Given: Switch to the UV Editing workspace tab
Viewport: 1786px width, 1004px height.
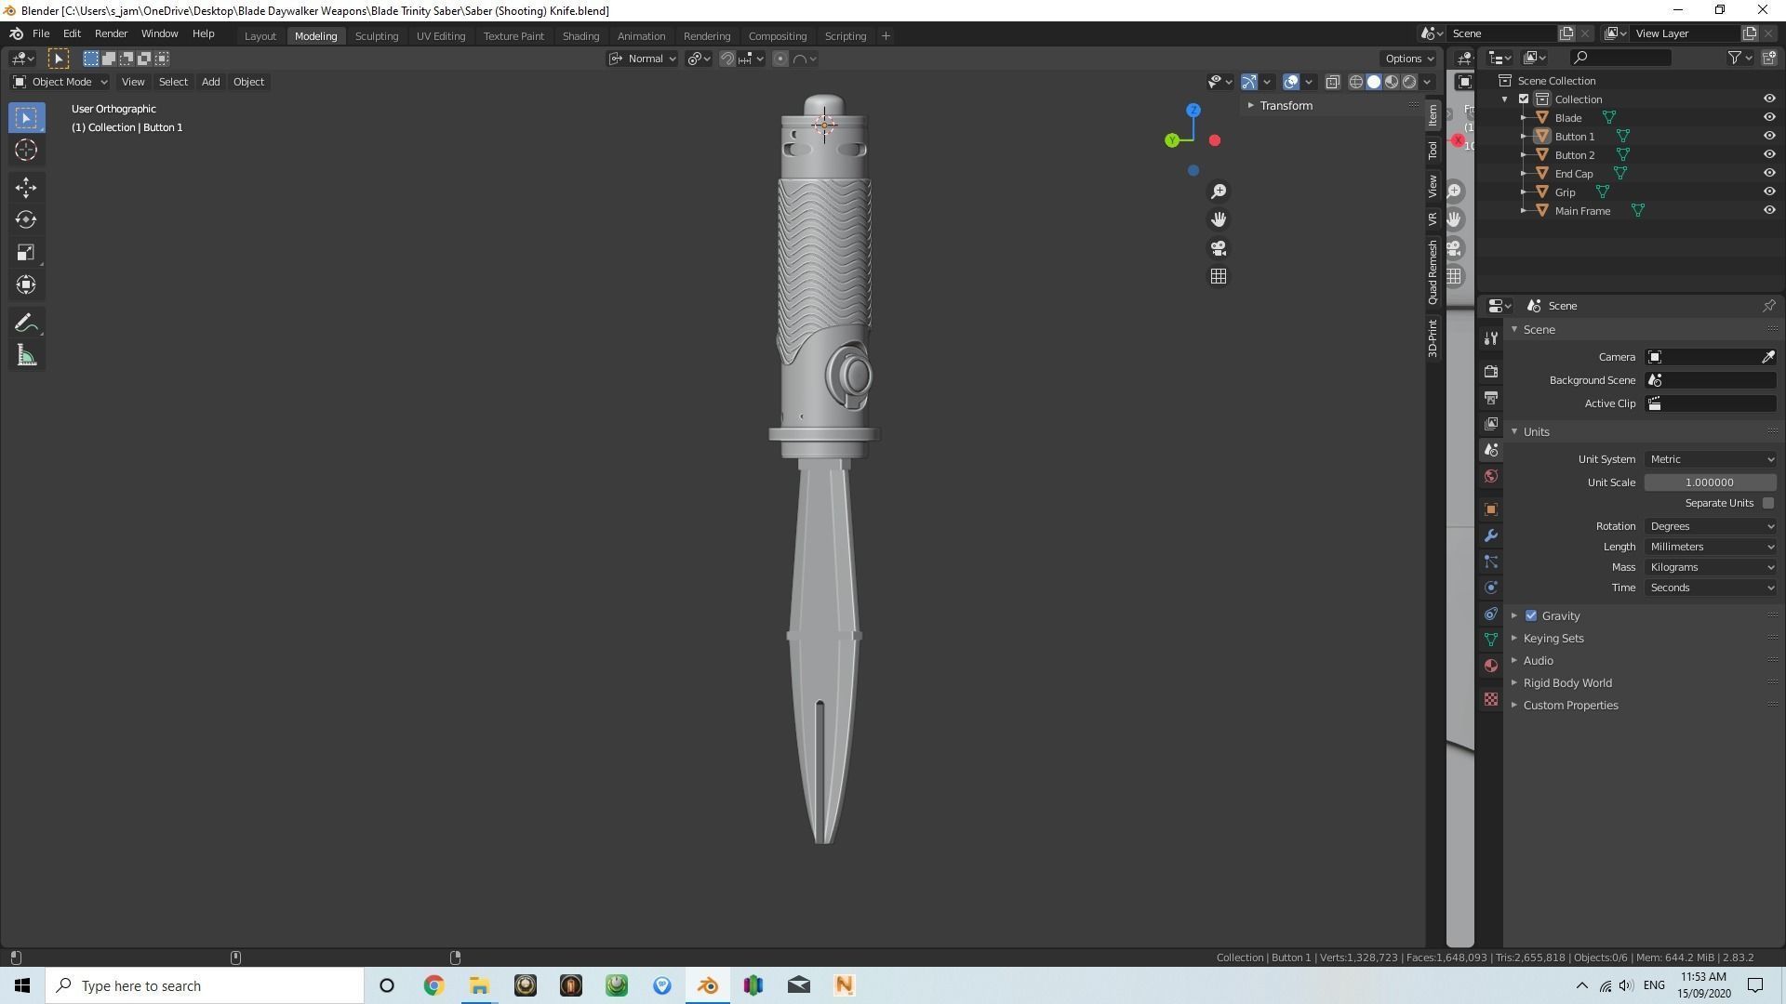Looking at the screenshot, I should [x=441, y=36].
